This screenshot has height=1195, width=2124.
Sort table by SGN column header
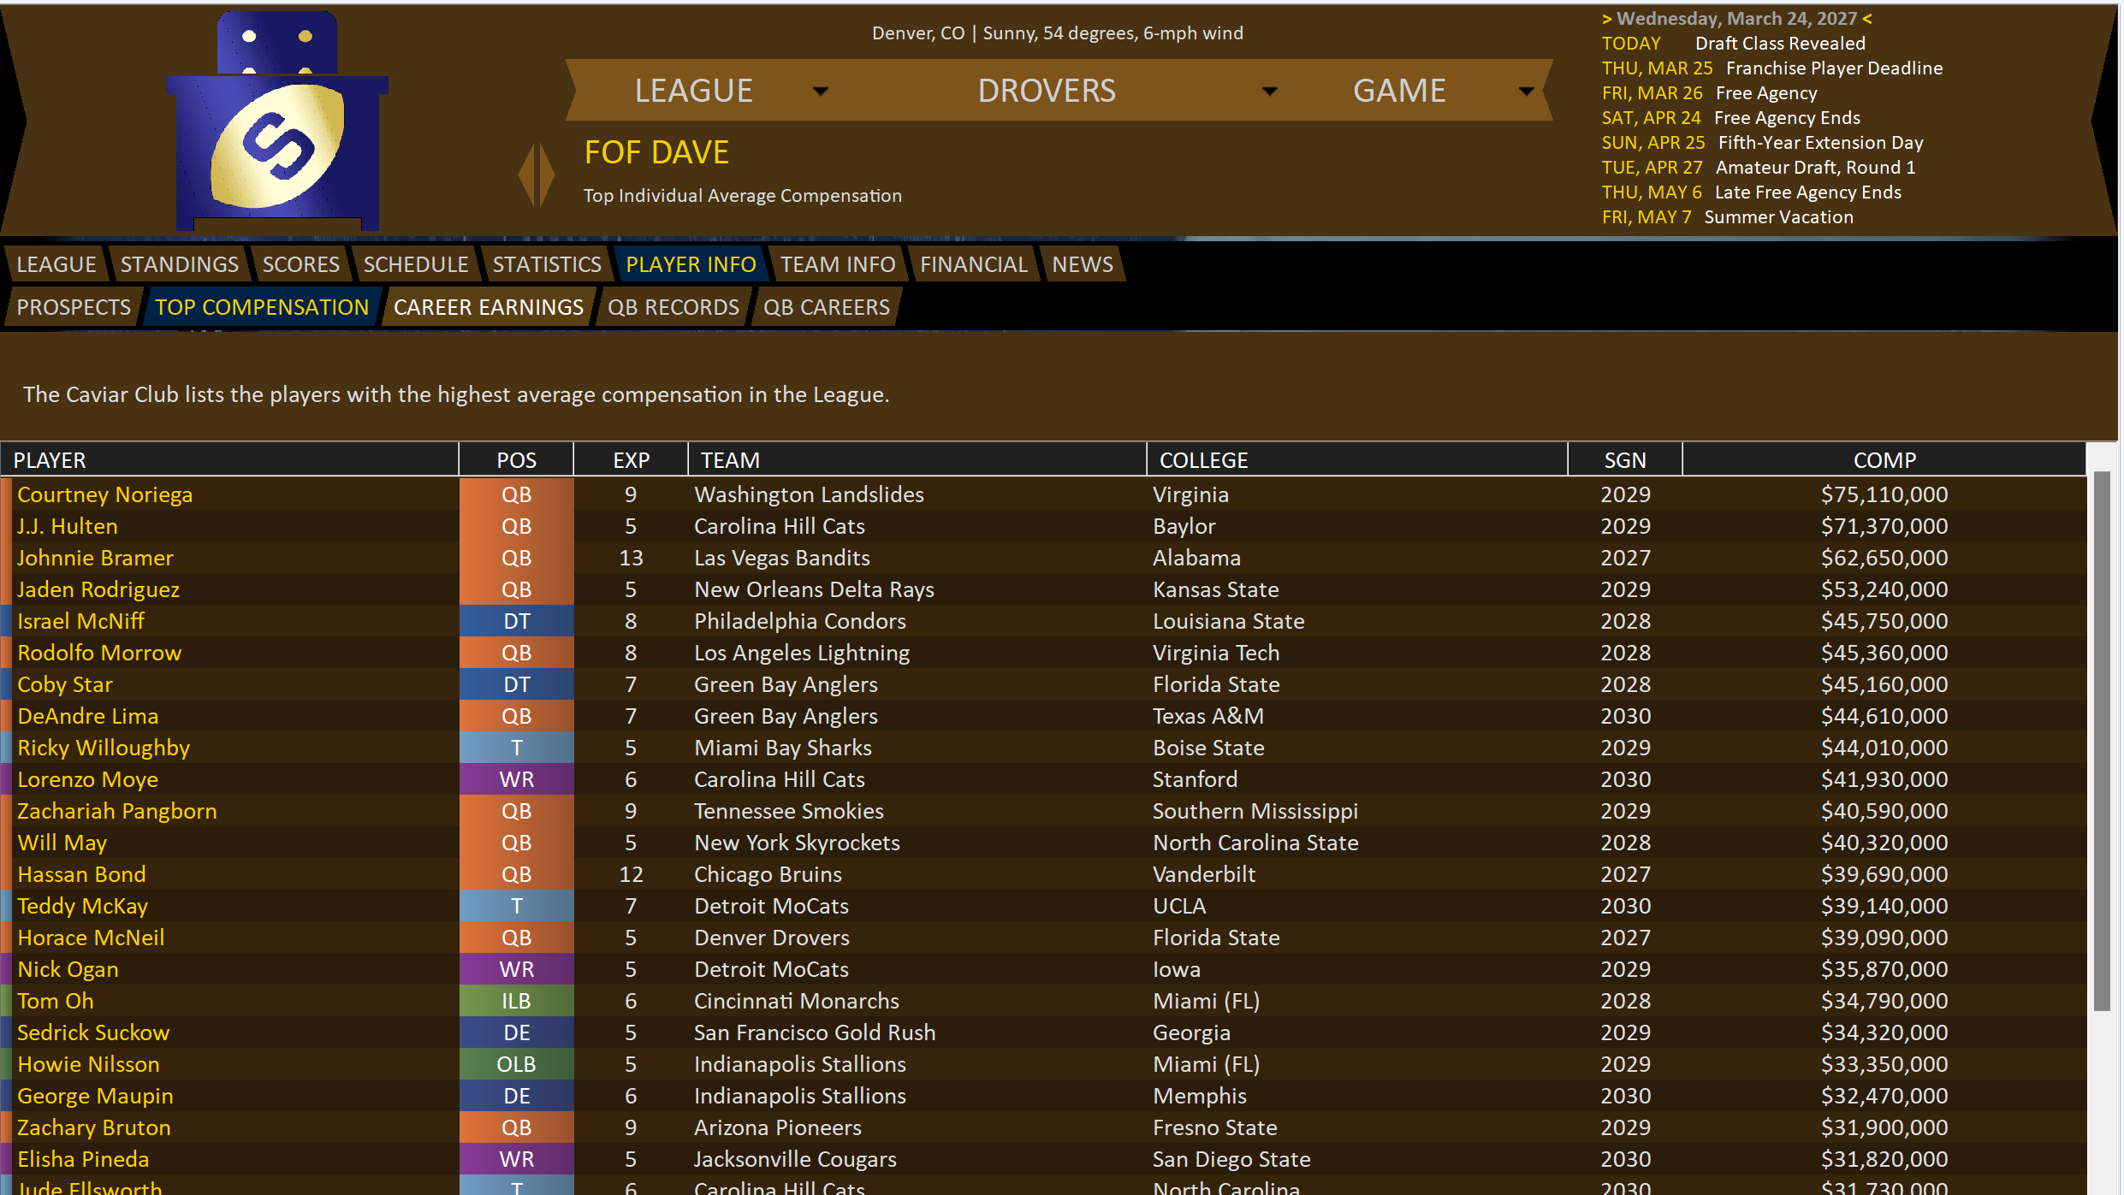pyautogui.click(x=1625, y=460)
